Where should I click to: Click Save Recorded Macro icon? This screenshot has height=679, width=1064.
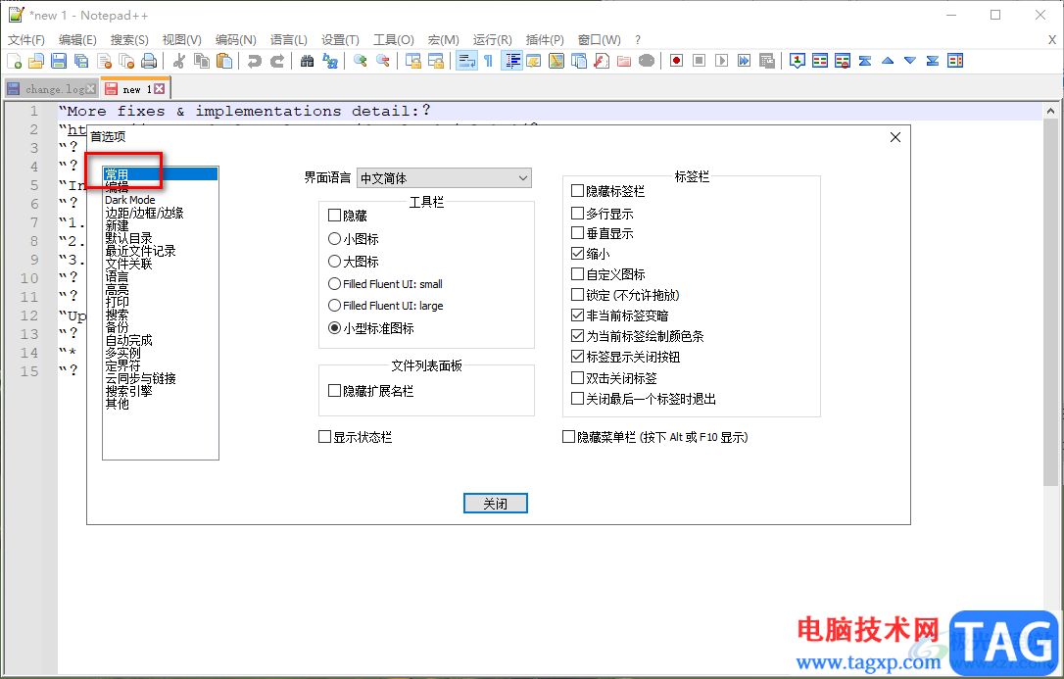pos(767,61)
